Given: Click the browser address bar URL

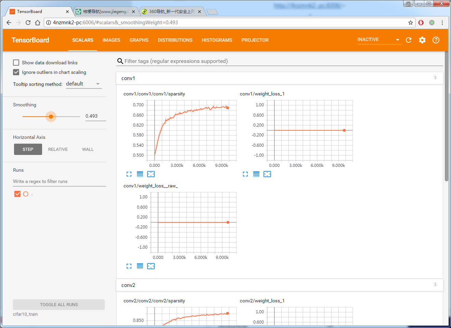Looking at the screenshot, I should pyautogui.click(x=115, y=23).
